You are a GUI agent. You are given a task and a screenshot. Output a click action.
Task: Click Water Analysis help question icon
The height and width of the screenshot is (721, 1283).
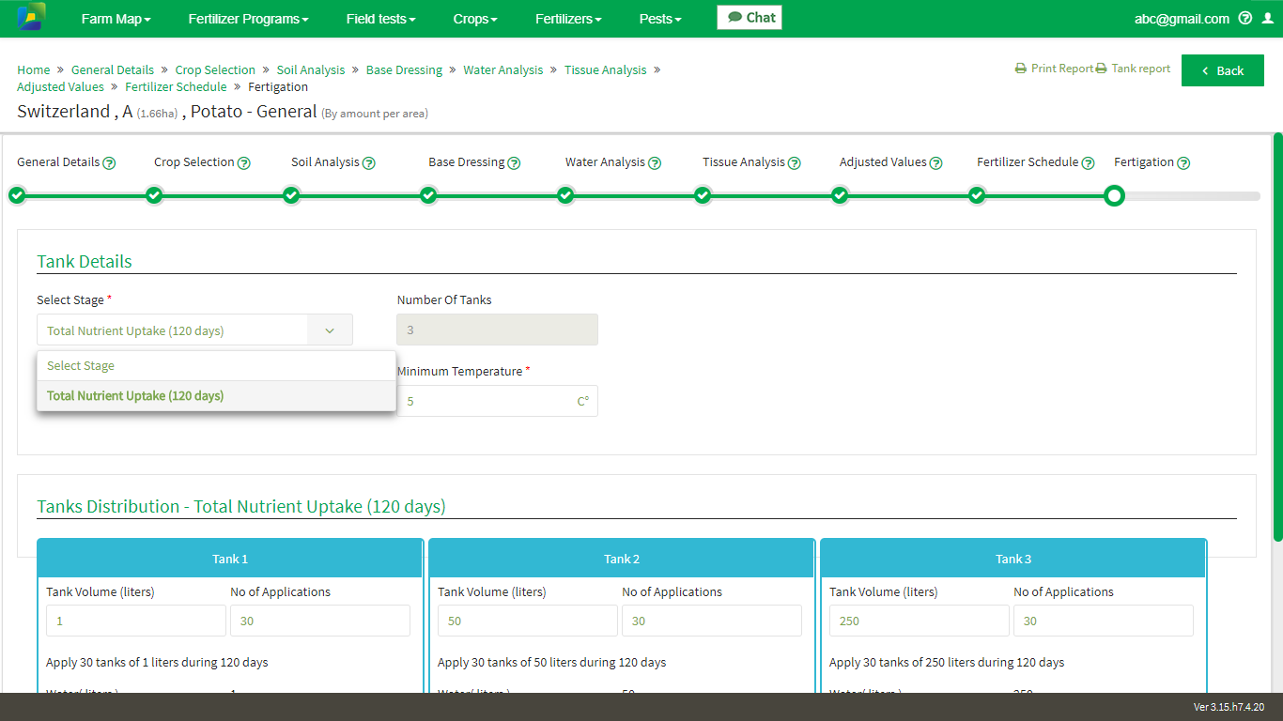coord(655,162)
